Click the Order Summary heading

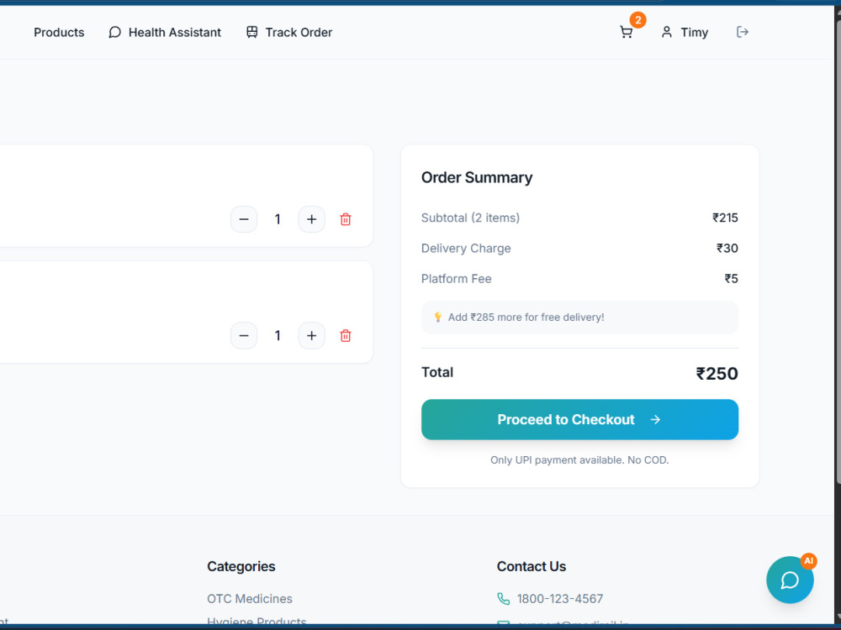(477, 177)
